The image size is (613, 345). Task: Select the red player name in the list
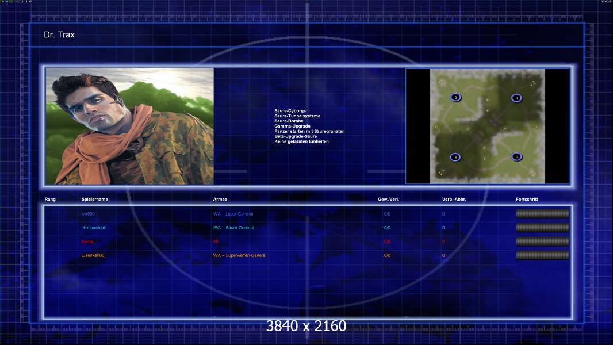88,242
